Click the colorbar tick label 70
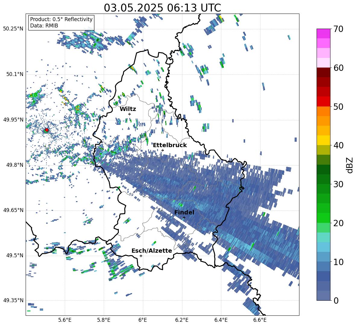 338,29
